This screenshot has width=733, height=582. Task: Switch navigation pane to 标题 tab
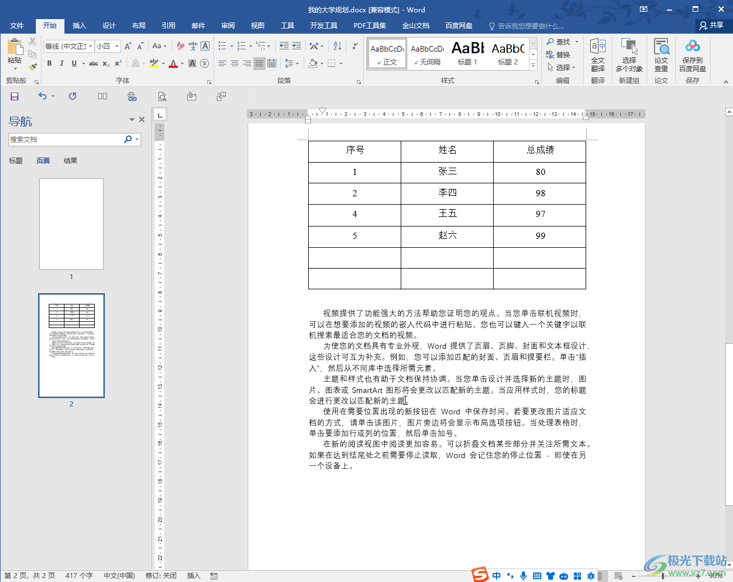coord(16,161)
